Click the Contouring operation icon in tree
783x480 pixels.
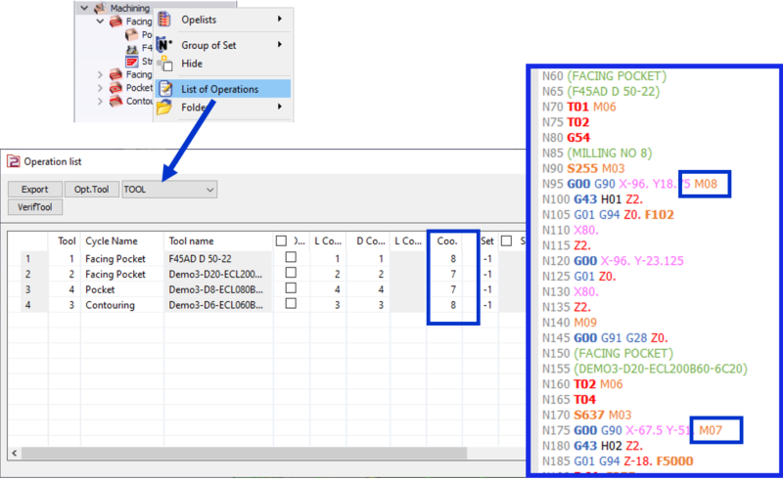point(115,102)
